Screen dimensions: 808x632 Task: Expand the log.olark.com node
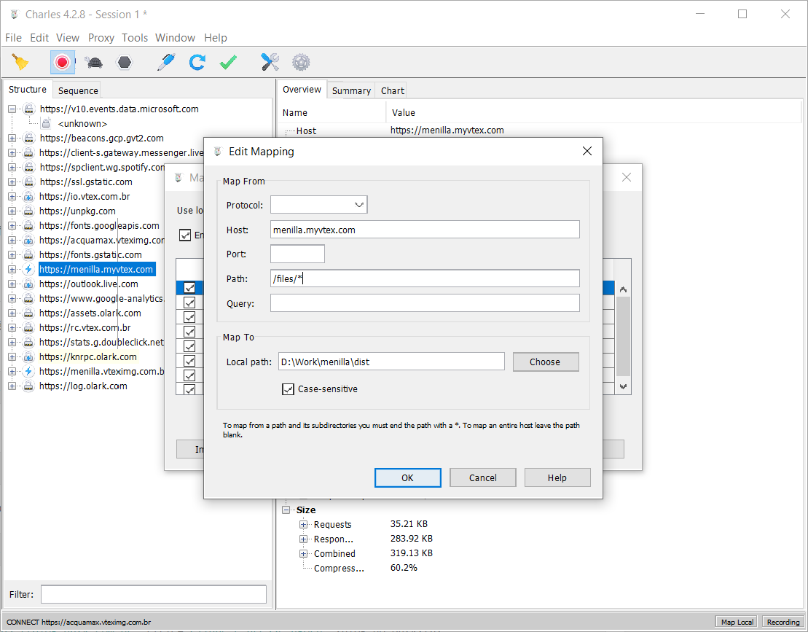click(x=12, y=386)
